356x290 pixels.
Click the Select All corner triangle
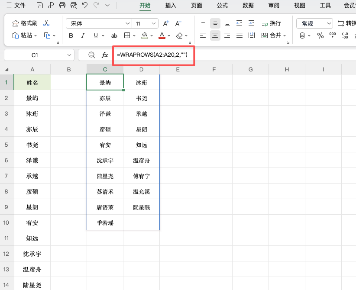(x=7, y=69)
